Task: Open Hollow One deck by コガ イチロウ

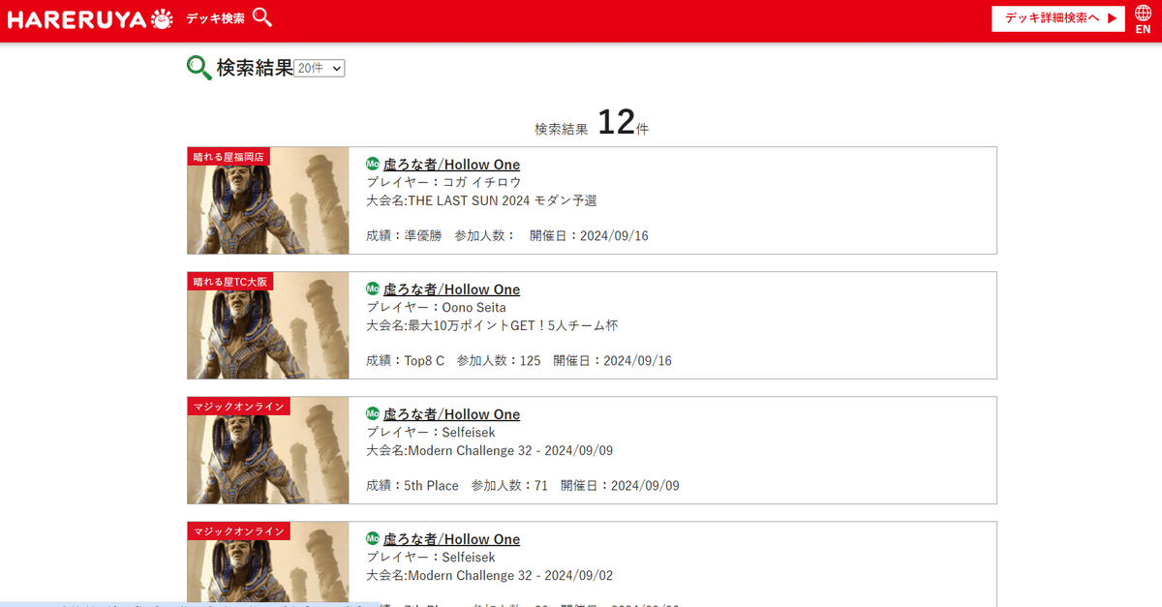Action: pos(451,165)
